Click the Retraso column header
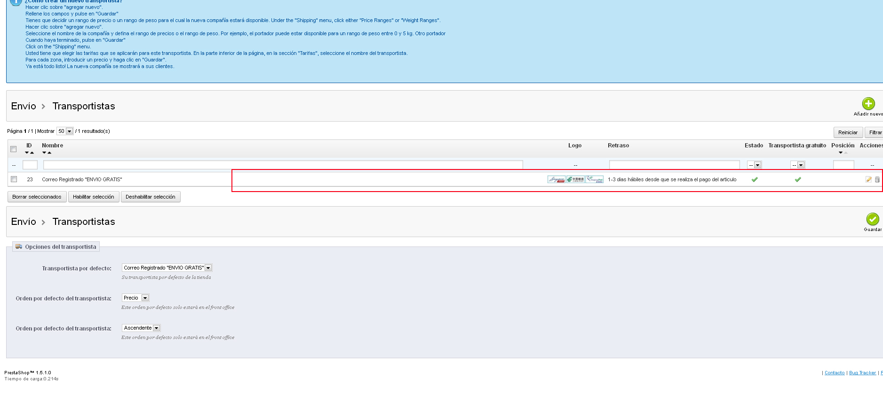883x393 pixels. pos(618,146)
